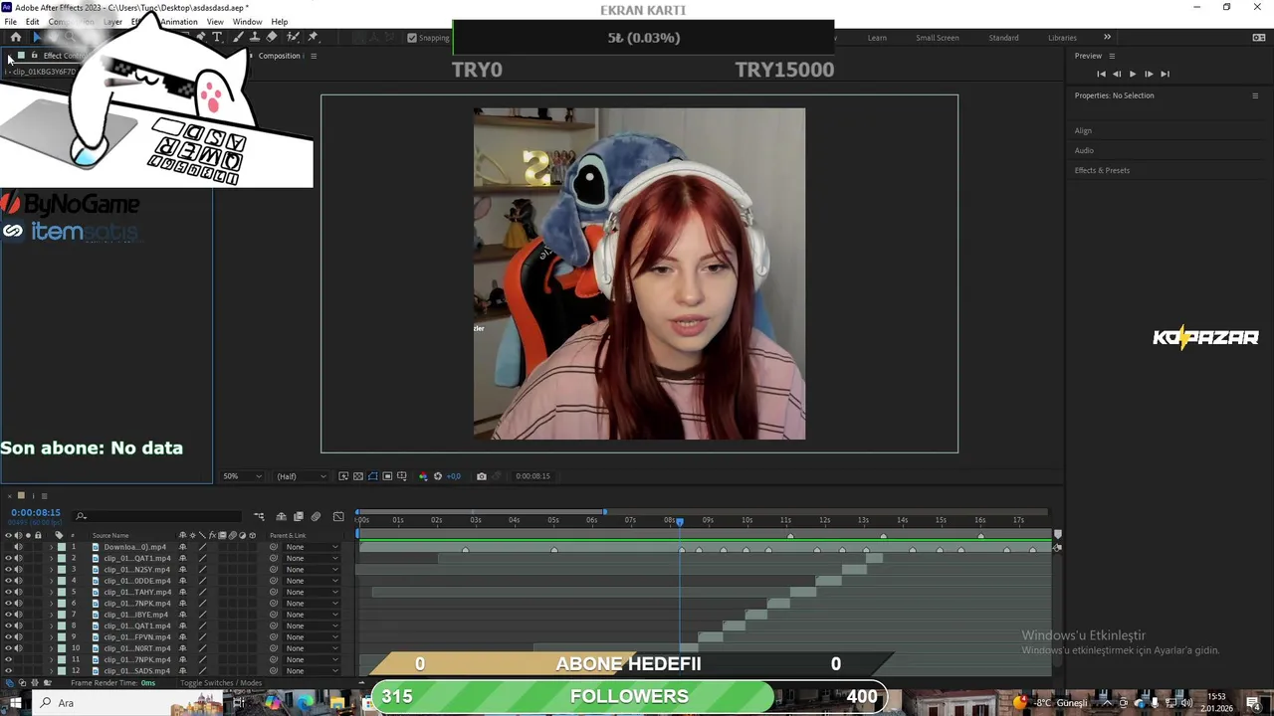
Task: Switch to Small Screen workspace
Action: tap(938, 38)
